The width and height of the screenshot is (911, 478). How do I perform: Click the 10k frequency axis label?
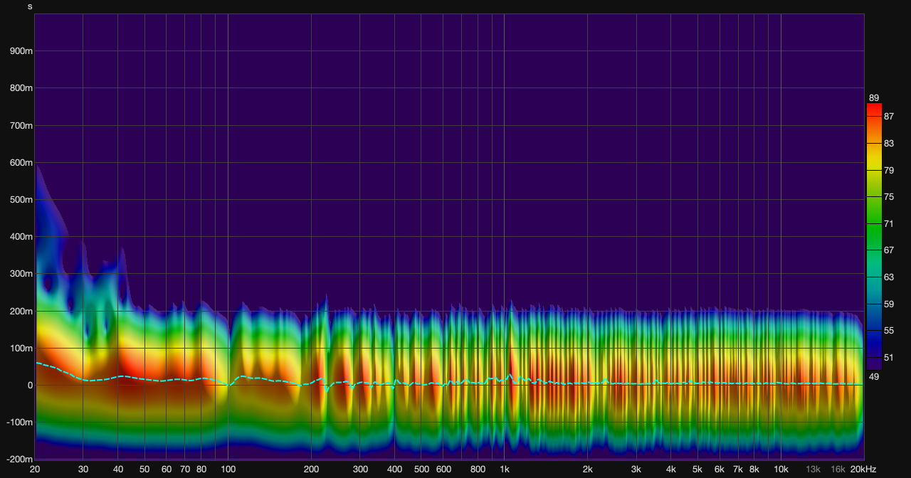click(781, 469)
